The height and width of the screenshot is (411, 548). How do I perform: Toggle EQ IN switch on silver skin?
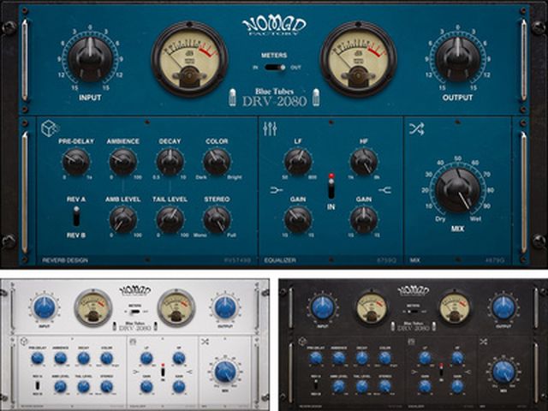tap(163, 371)
